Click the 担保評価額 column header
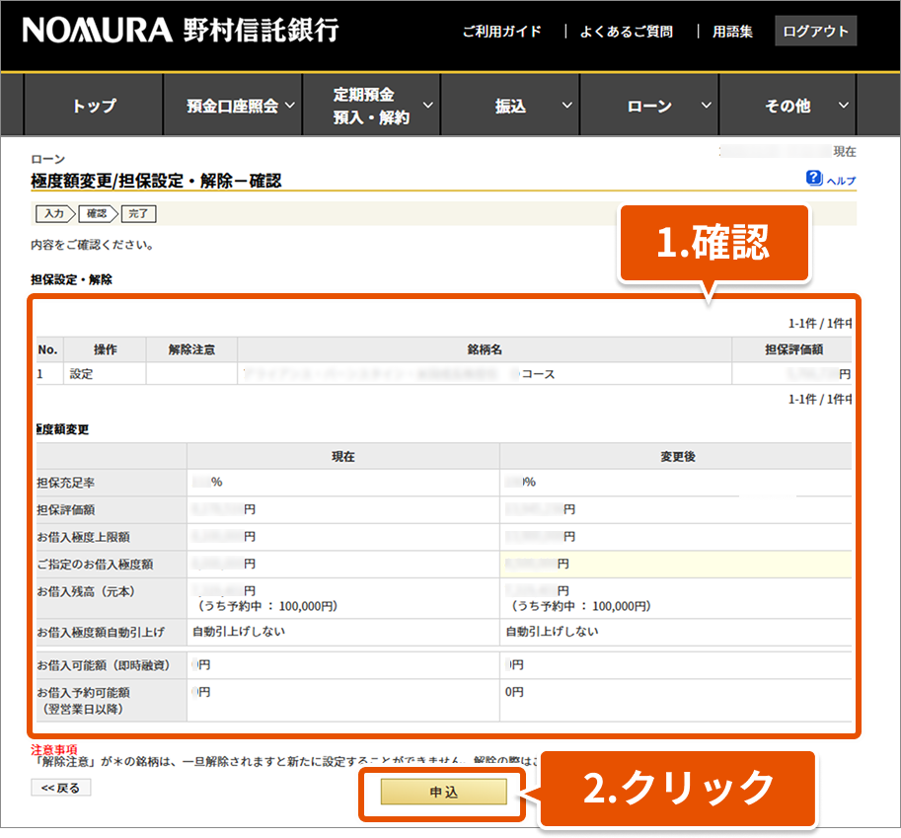 (792, 349)
